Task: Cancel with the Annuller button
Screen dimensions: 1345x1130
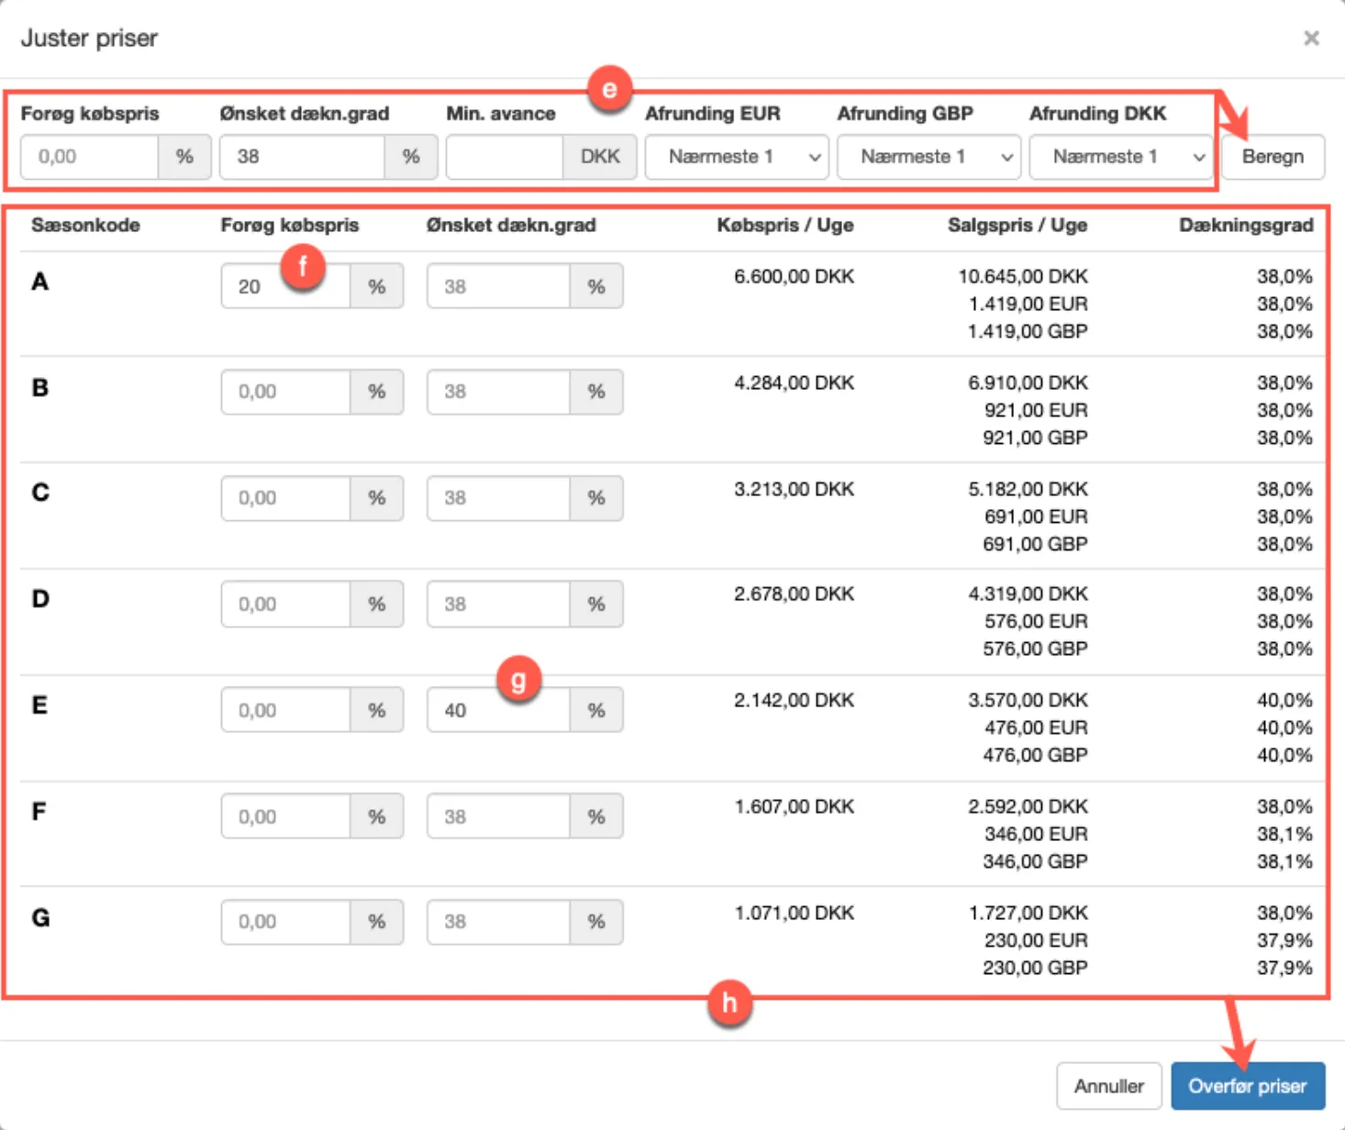Action: click(x=1108, y=1086)
